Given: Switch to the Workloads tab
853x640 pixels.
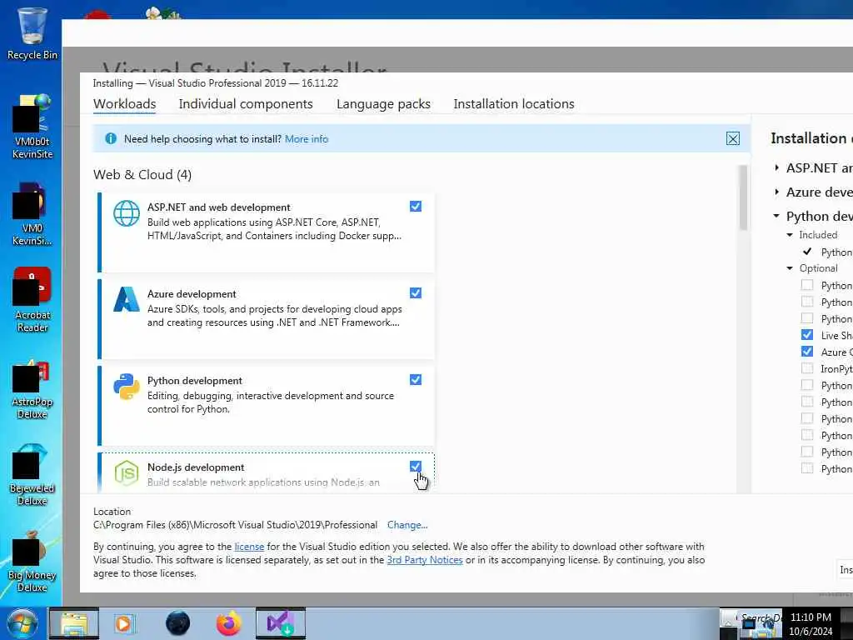Looking at the screenshot, I should coord(125,104).
